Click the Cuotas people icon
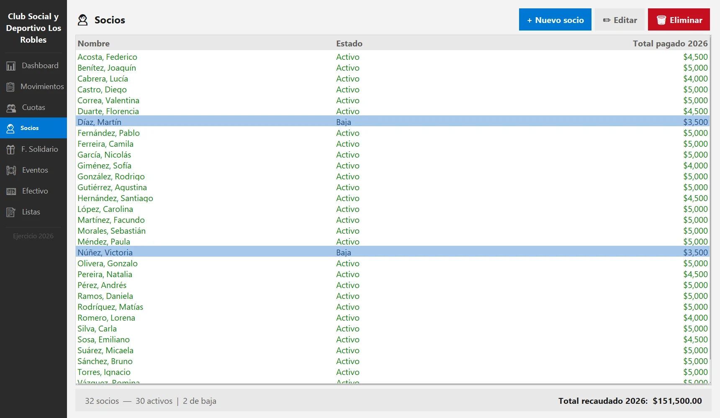The image size is (720, 418). point(11,108)
